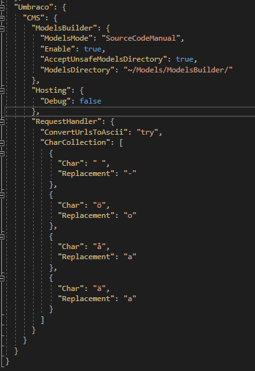Image resolution: width=255 pixels, height=371 pixels.
Task: Click the "Char" key with space value
Action: point(71,163)
